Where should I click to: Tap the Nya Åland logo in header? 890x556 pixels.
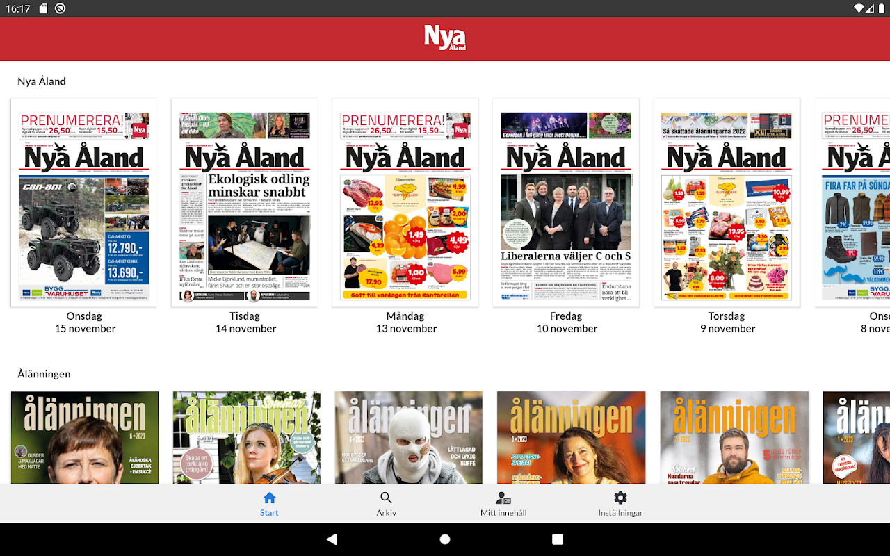pos(445,38)
